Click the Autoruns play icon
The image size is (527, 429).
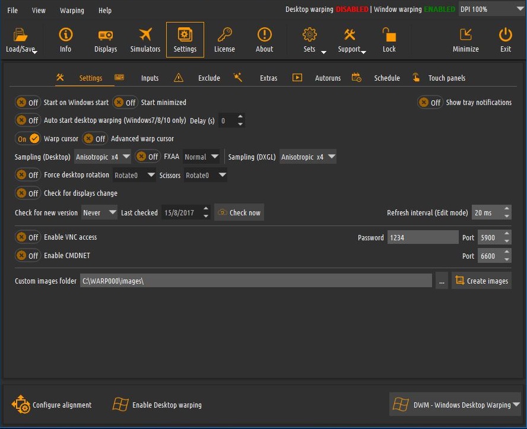[297, 78]
